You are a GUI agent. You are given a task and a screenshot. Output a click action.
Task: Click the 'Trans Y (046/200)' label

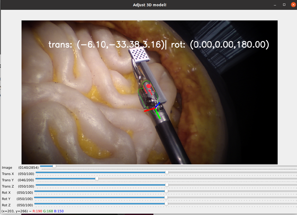[18, 180]
